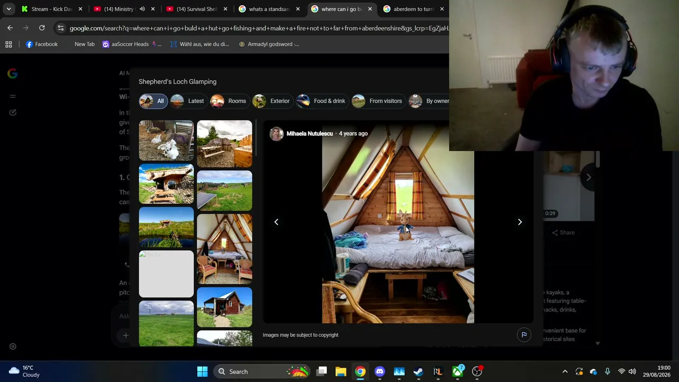Open Google Chrome on the taskbar
This screenshot has width=679, height=382.
tap(360, 371)
